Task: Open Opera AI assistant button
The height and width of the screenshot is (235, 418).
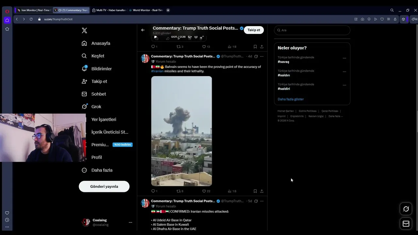Action: (414, 19)
